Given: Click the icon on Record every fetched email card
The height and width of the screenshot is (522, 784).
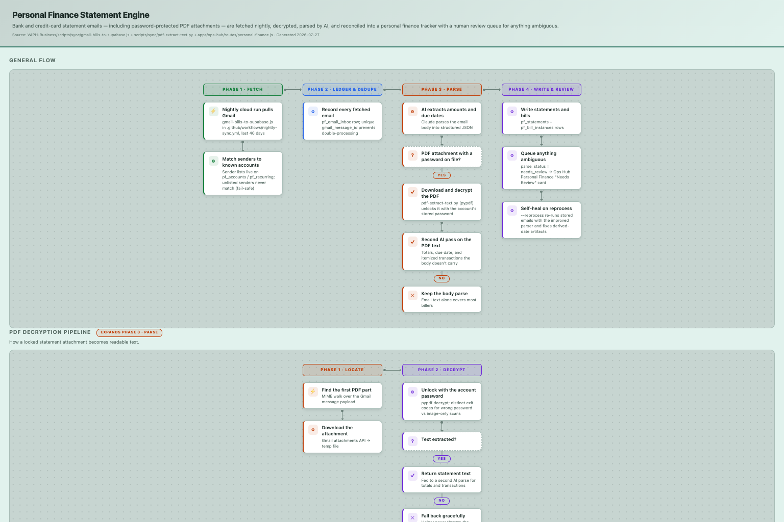Looking at the screenshot, I should 313,111.
